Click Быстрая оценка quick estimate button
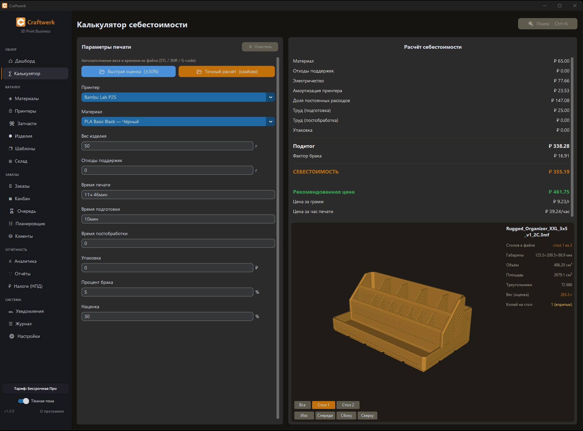Viewport: 583px width, 431px height. pyautogui.click(x=129, y=71)
